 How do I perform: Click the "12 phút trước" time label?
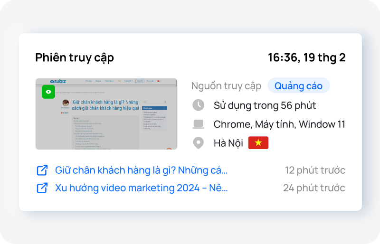pos(315,170)
